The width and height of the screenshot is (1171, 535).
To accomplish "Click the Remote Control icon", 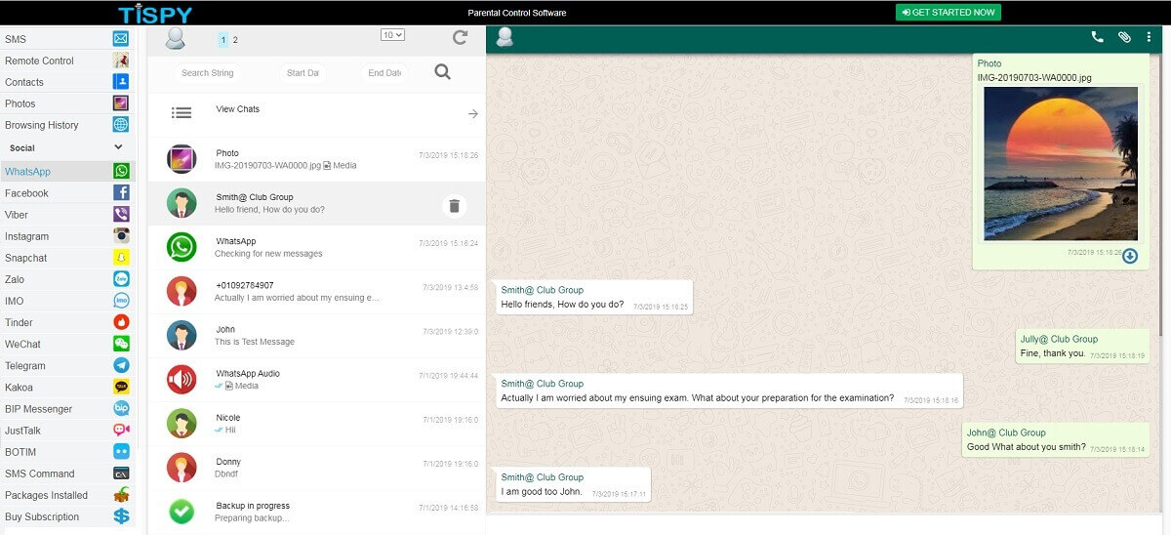I will click(x=121, y=61).
